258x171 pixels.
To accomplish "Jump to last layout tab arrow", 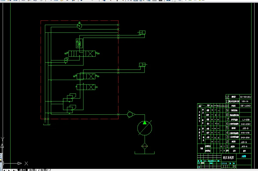I will [x=14, y=170].
